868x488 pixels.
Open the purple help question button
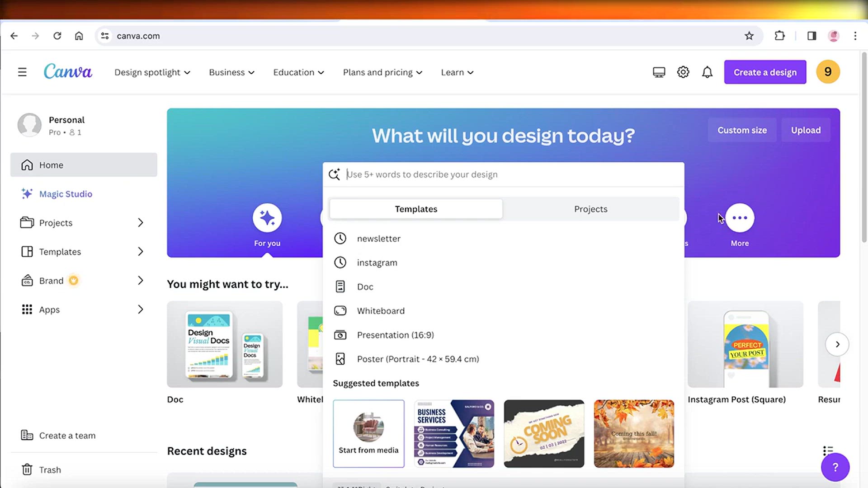pyautogui.click(x=835, y=467)
